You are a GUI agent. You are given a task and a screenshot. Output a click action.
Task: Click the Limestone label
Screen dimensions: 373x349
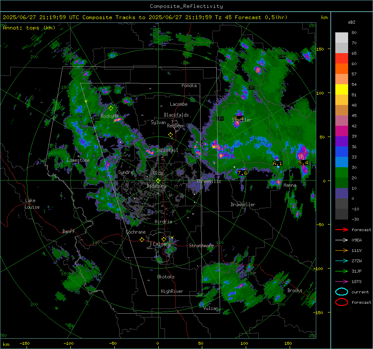click(78, 160)
